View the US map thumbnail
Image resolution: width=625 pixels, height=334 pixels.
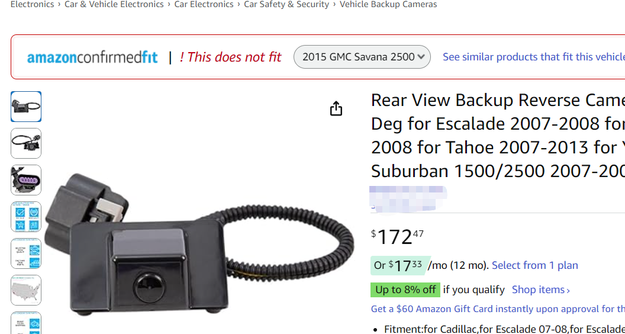[26, 290]
